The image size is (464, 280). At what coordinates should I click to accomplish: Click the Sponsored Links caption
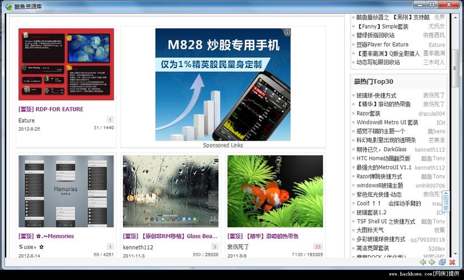point(223,145)
